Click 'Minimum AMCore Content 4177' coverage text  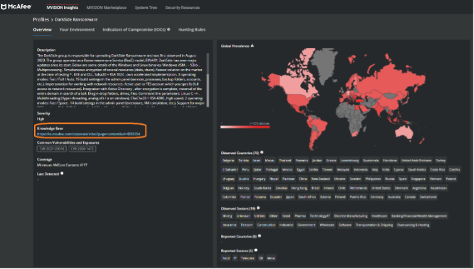click(62, 165)
